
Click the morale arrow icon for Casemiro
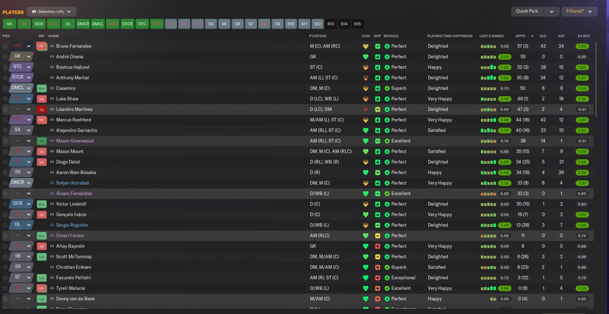(x=387, y=88)
